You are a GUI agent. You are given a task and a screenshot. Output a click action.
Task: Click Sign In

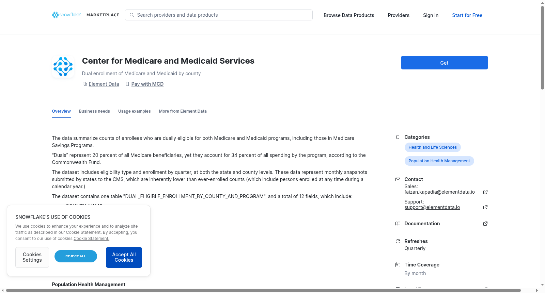point(431,15)
